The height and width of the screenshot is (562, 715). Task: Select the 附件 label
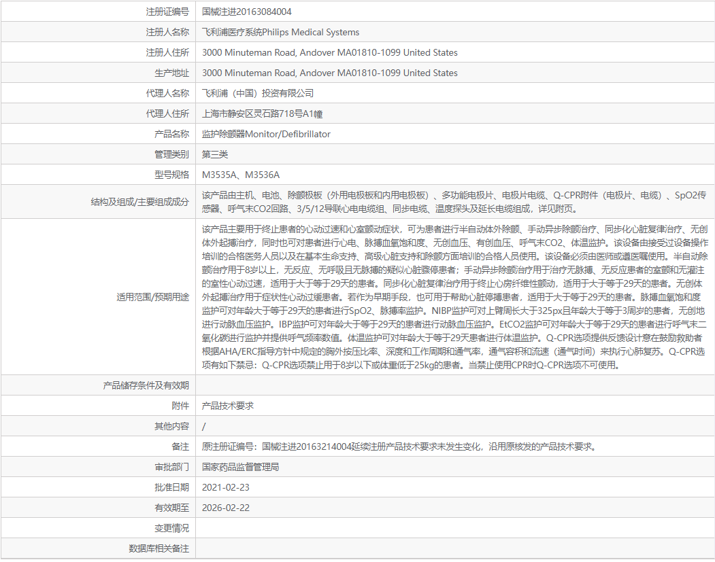coord(180,406)
